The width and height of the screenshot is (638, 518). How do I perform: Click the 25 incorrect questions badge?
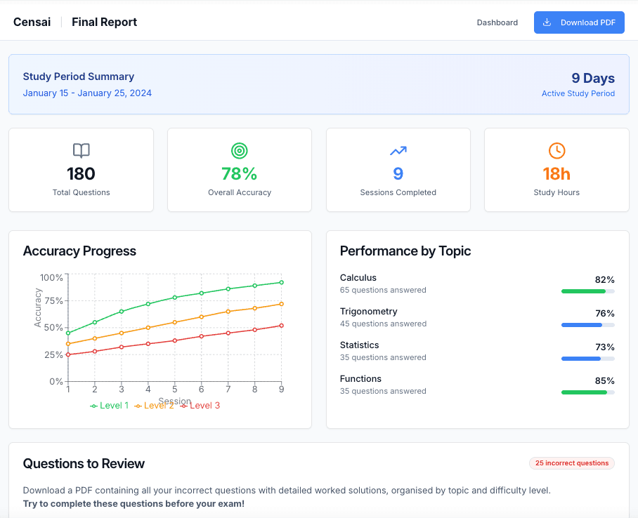pyautogui.click(x=571, y=463)
